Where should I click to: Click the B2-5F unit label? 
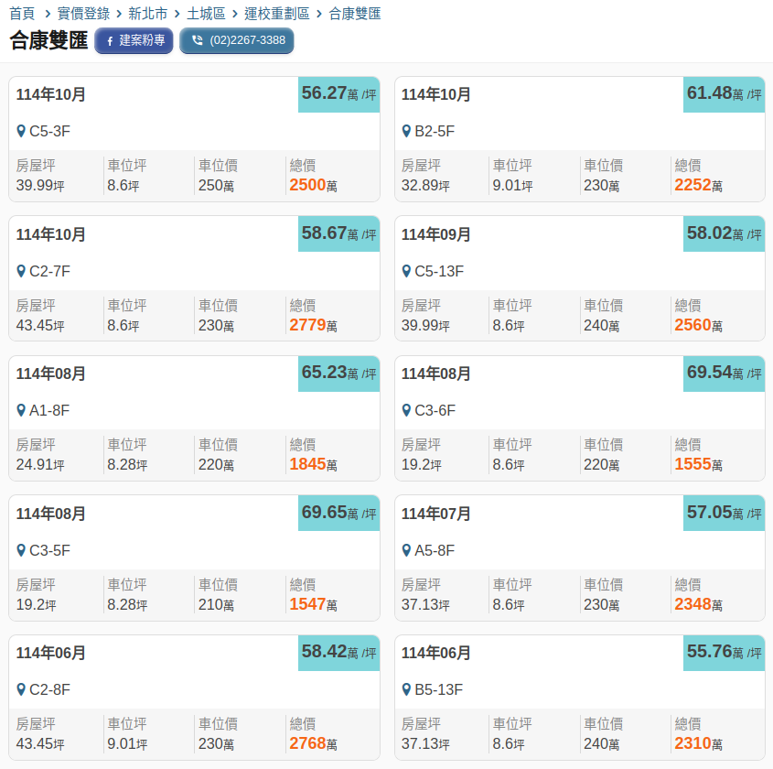click(x=435, y=131)
